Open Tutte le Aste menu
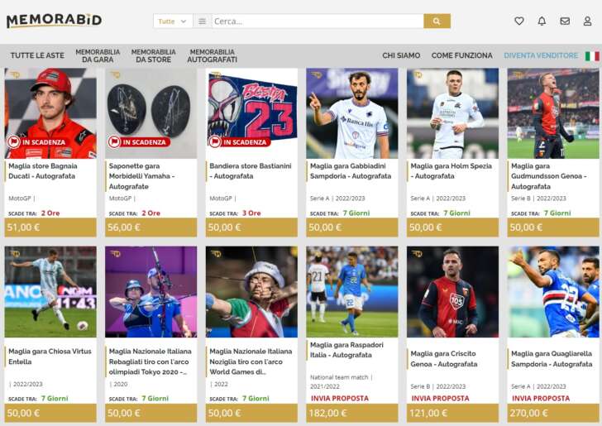Image resolution: width=602 pixels, height=426 pixels. point(37,55)
